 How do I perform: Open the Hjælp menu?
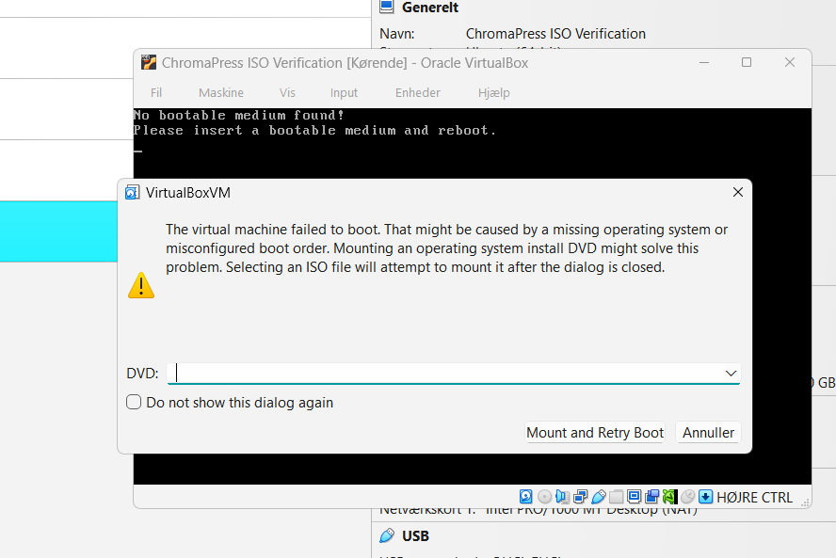coord(493,93)
